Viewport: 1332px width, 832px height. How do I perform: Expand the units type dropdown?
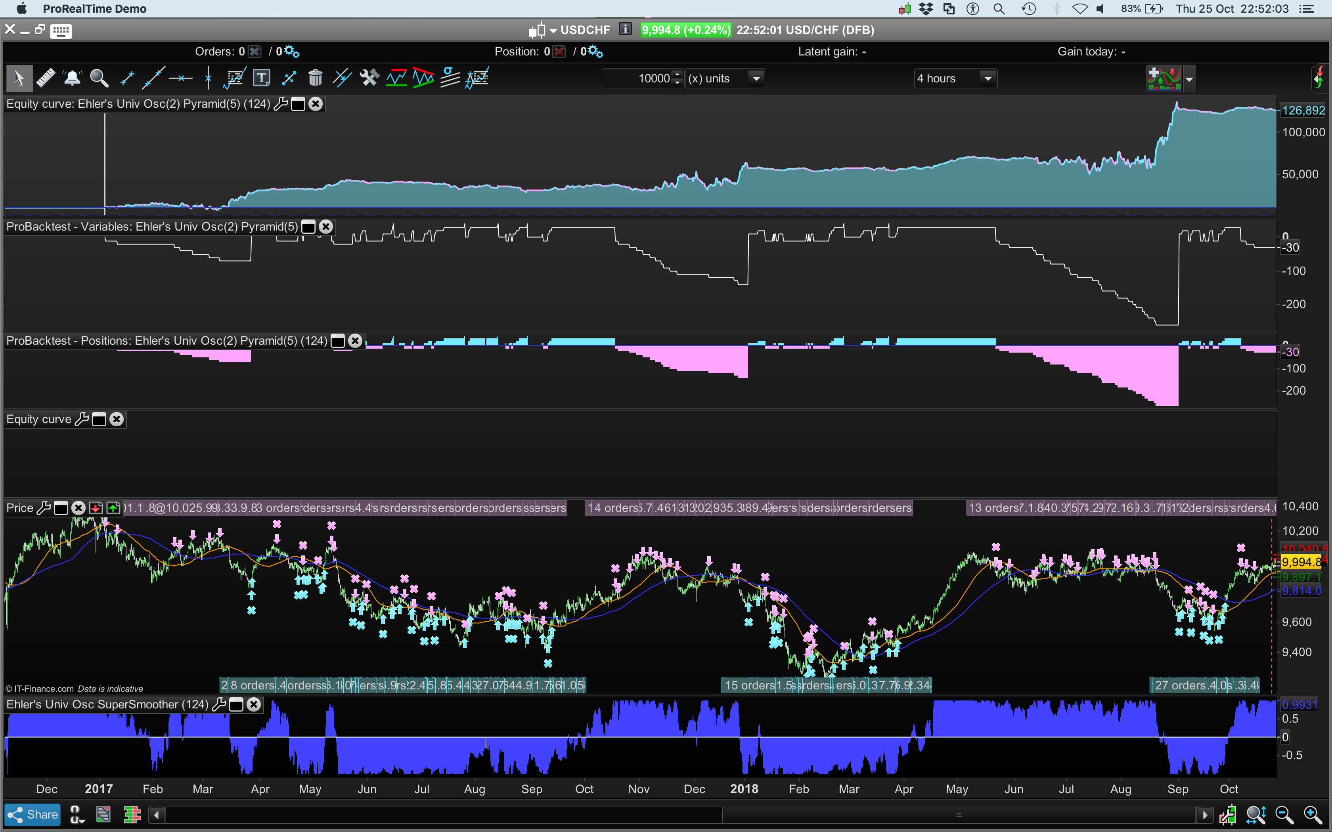point(757,78)
